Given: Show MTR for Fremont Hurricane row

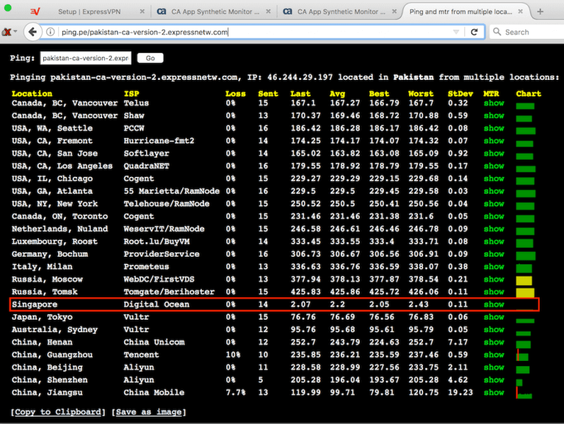Looking at the screenshot, I should tap(493, 141).
